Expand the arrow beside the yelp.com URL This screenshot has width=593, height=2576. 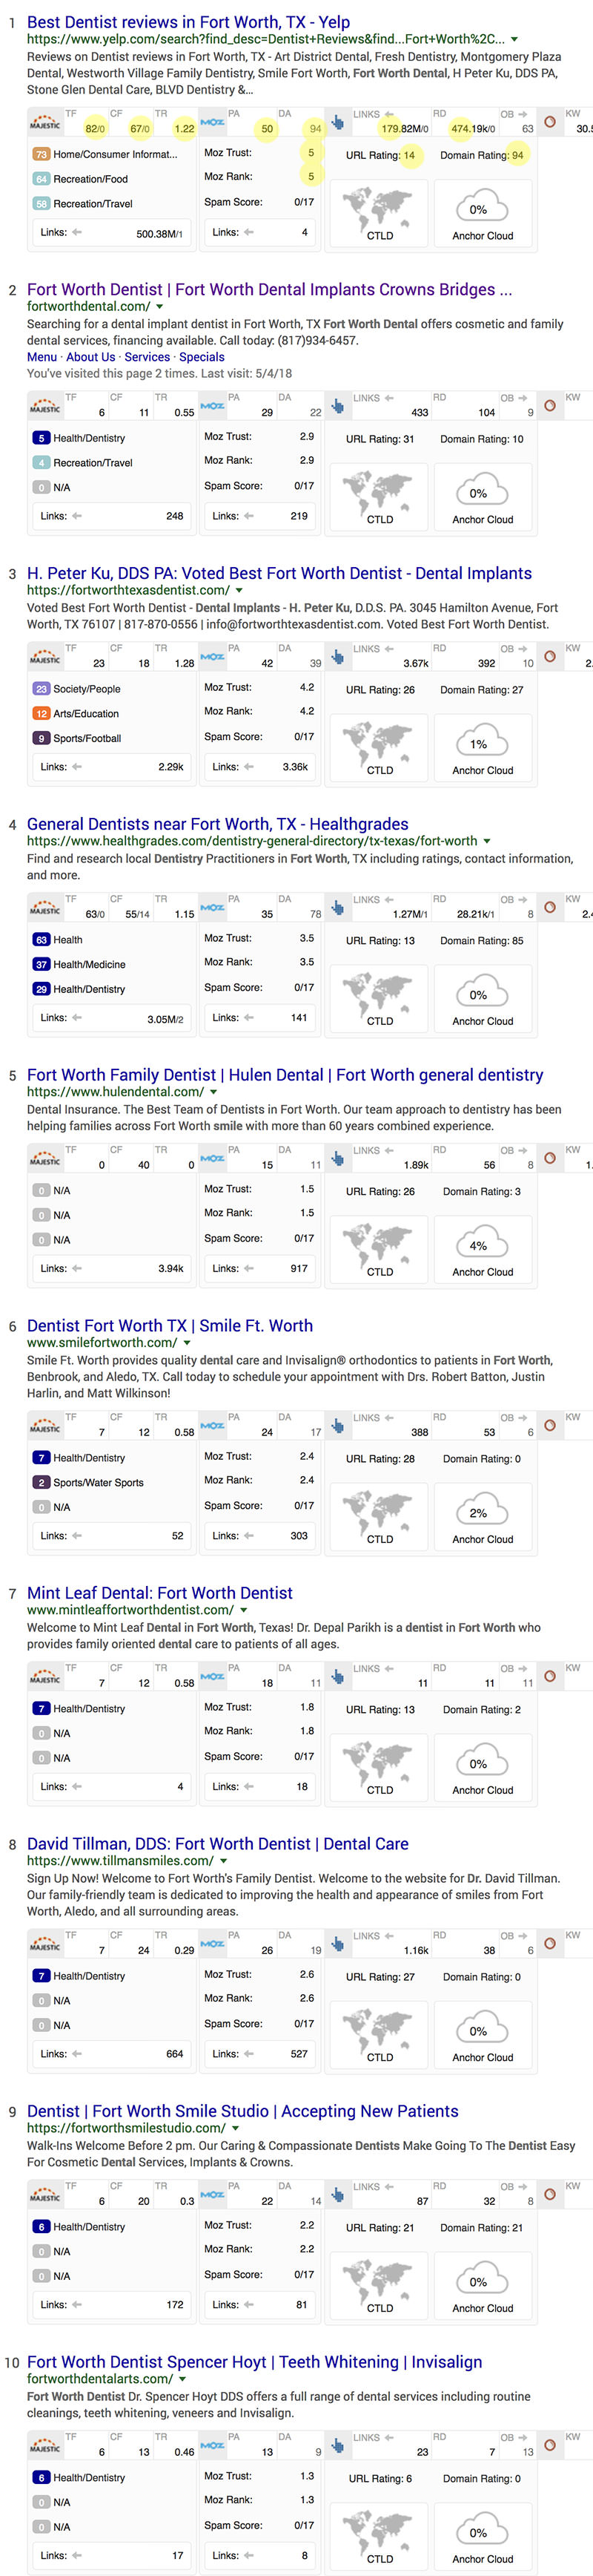[x=514, y=39]
